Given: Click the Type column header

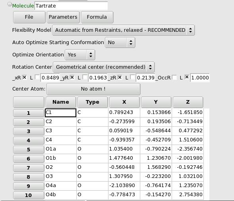Looking at the screenshot, I should [x=93, y=102].
